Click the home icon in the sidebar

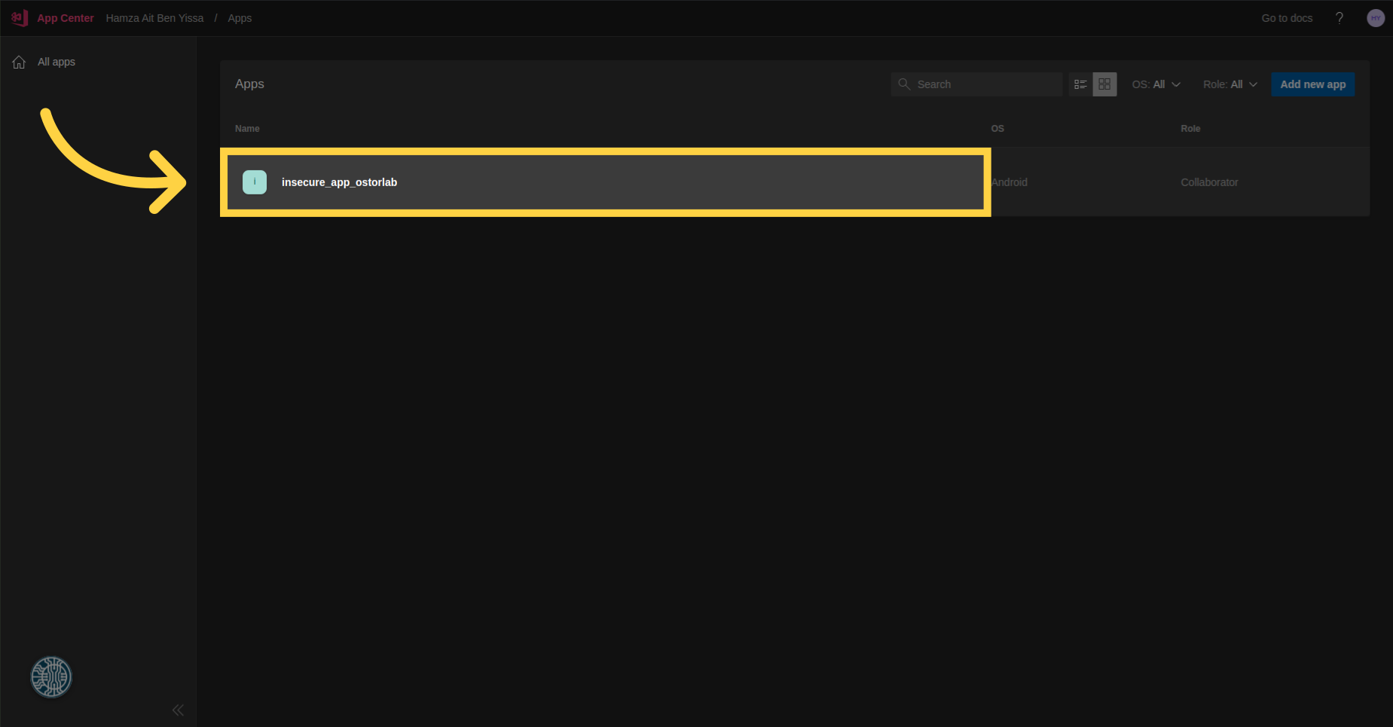(19, 63)
